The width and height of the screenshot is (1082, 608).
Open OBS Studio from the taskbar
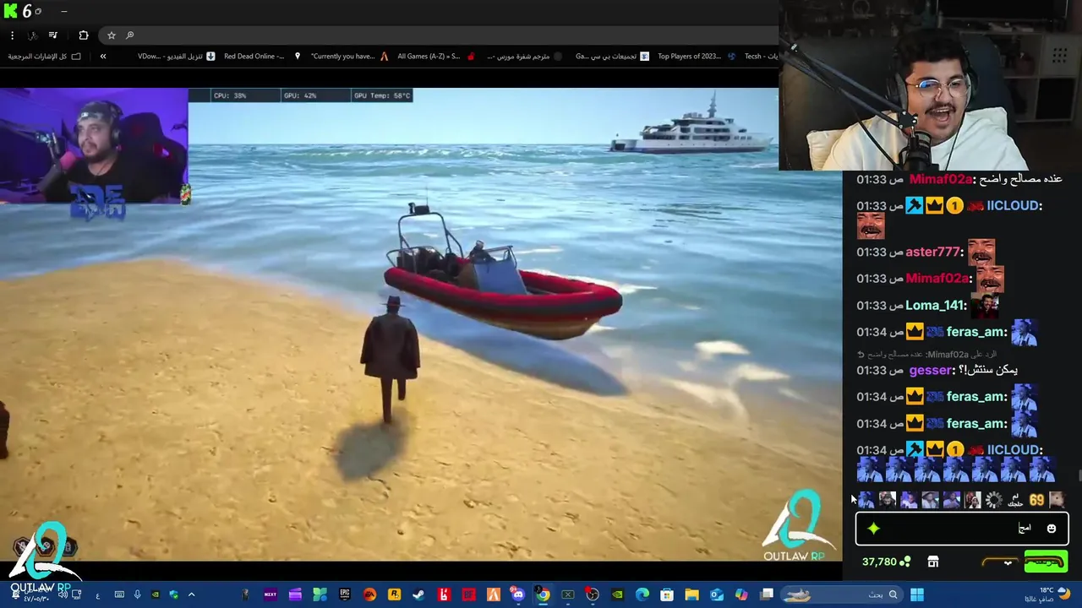[592, 594]
